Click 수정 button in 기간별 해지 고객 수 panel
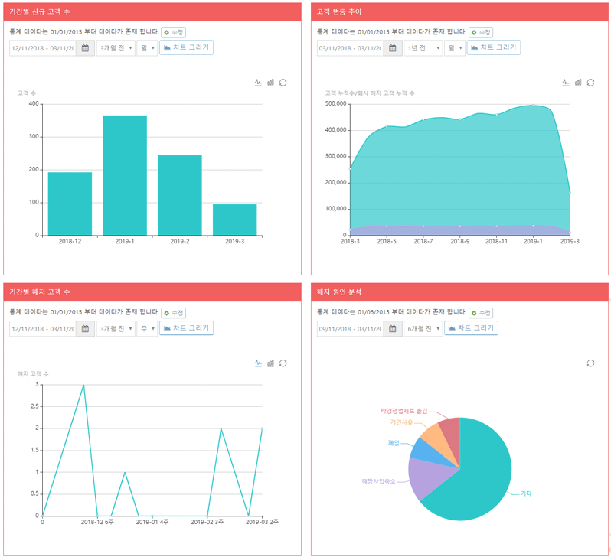Viewport: 611px width, 557px height. 173,313
